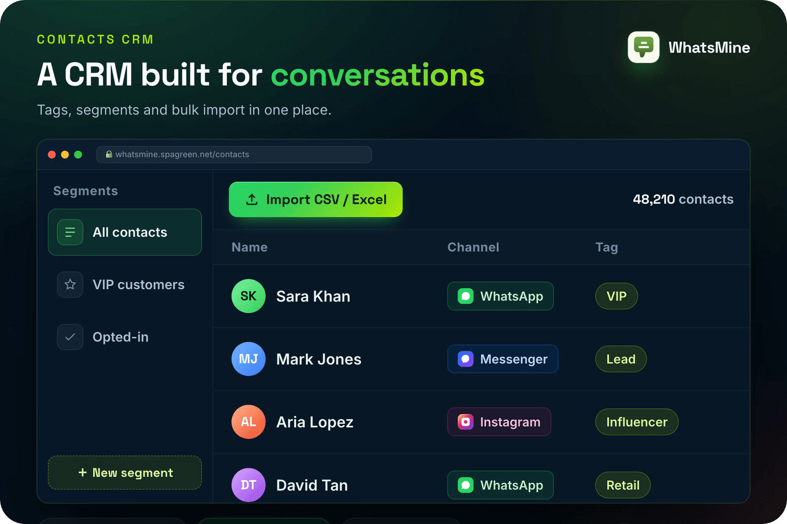Click the Lead tag for Mark Jones

coord(621,359)
